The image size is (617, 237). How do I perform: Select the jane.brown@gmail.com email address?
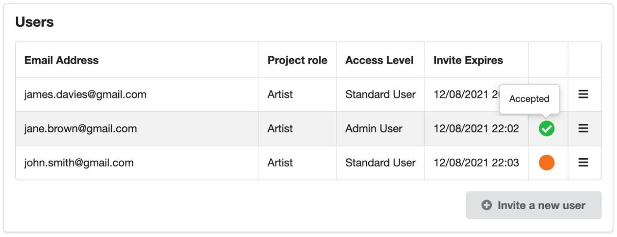(x=80, y=128)
